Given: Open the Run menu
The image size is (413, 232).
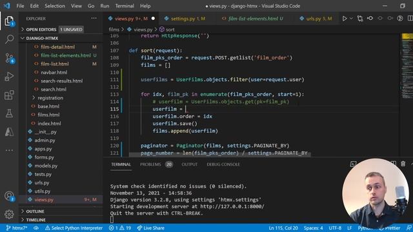Looking at the screenshot, I should 105,6.
